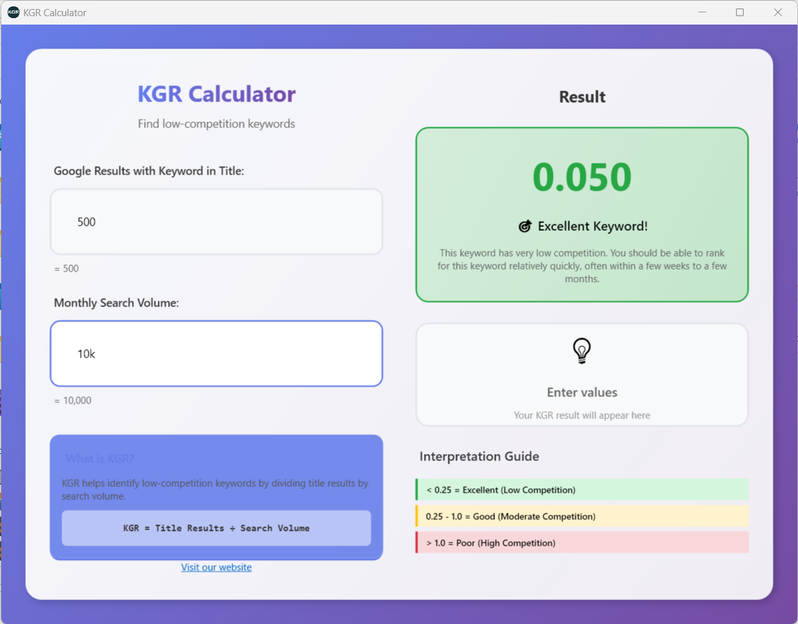The width and height of the screenshot is (798, 624).
Task: Click the '= 500' parsed value text
Action: [67, 268]
